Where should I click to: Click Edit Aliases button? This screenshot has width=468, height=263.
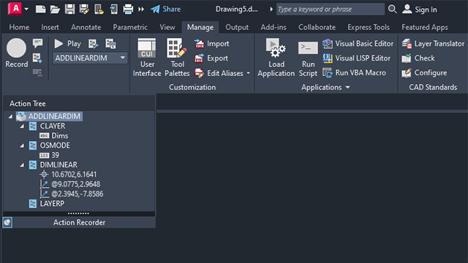(x=219, y=73)
